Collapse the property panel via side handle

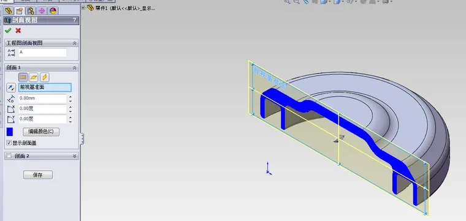(x=82, y=138)
